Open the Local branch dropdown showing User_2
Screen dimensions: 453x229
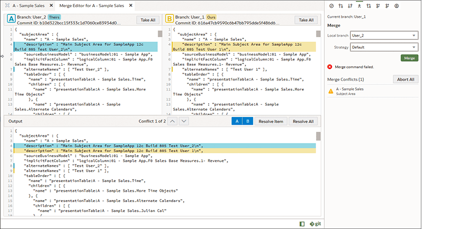[x=384, y=35]
